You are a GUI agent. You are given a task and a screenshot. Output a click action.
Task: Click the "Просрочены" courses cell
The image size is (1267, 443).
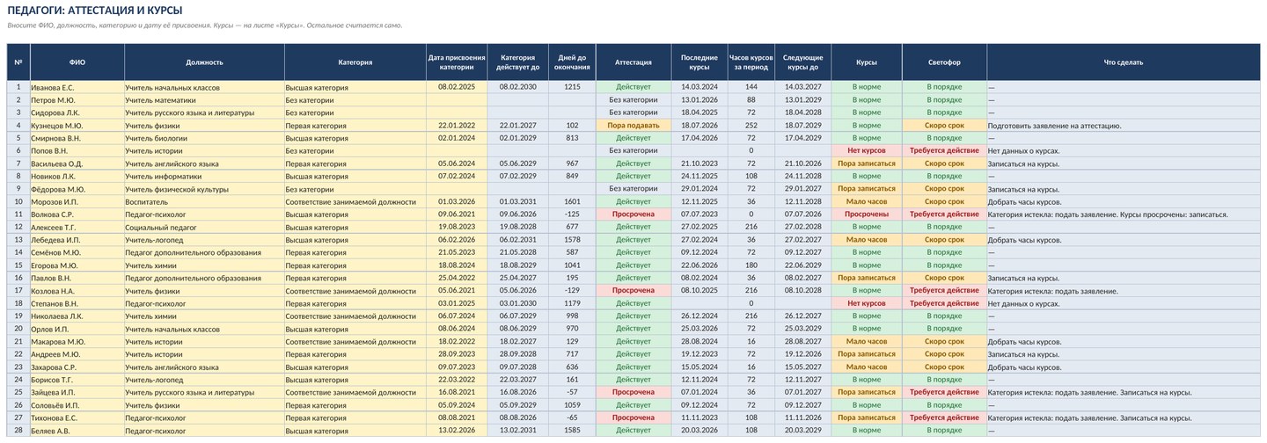click(867, 214)
